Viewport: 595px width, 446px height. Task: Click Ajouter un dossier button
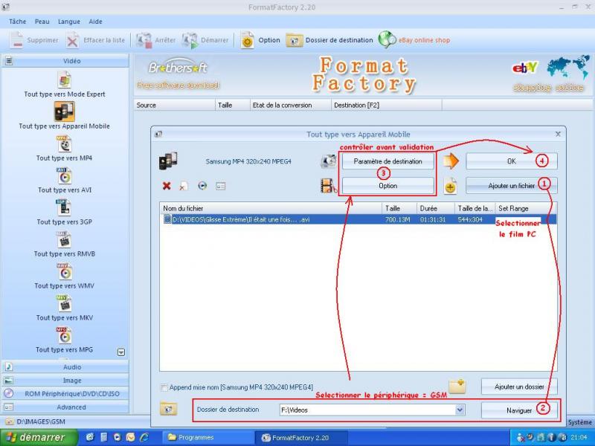coord(519,387)
